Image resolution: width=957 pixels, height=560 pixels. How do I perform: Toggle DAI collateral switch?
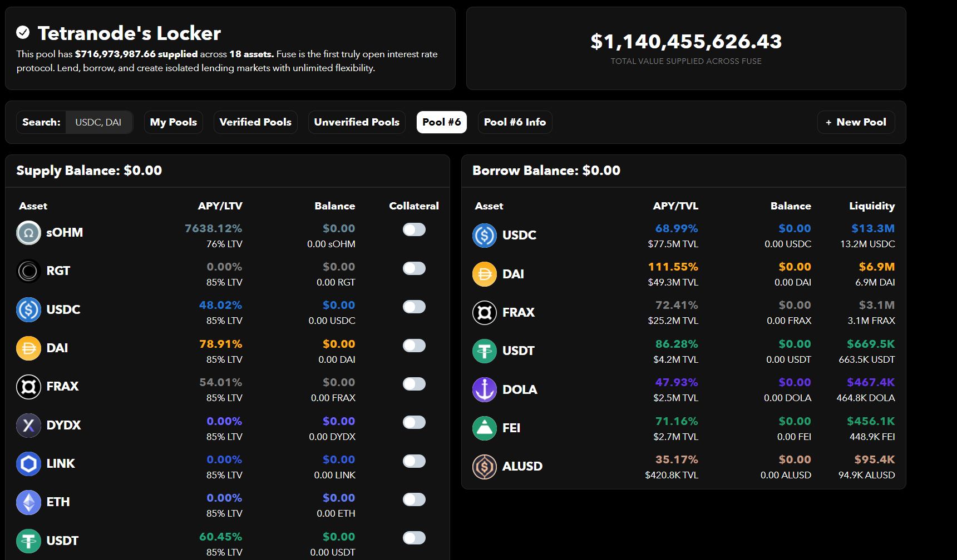tap(414, 346)
